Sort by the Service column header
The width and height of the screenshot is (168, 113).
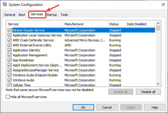tap(34, 24)
